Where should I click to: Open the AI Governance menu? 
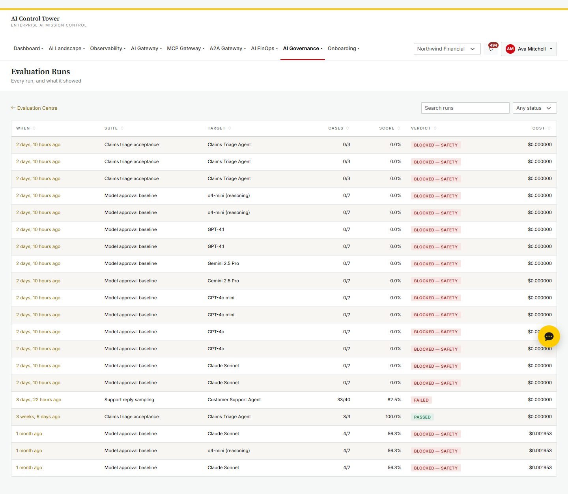pos(303,49)
